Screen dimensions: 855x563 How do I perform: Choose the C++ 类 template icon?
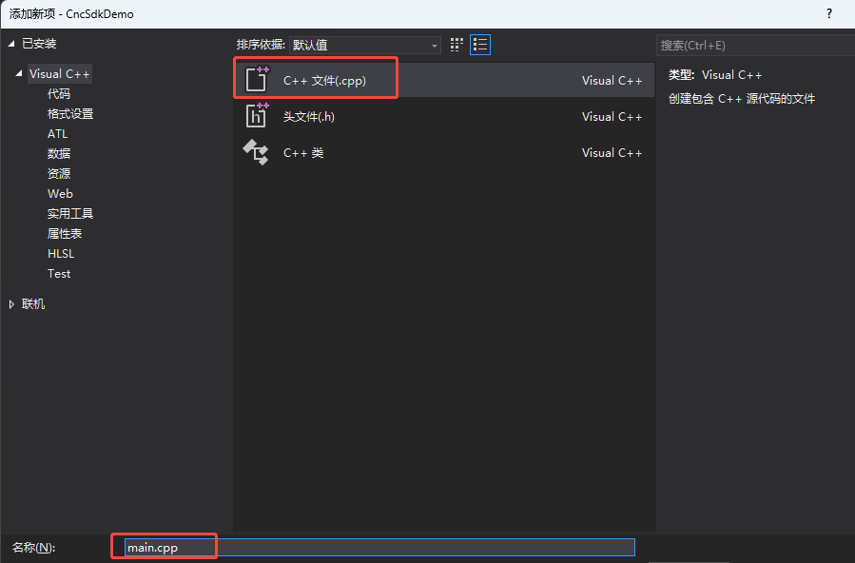tap(257, 152)
